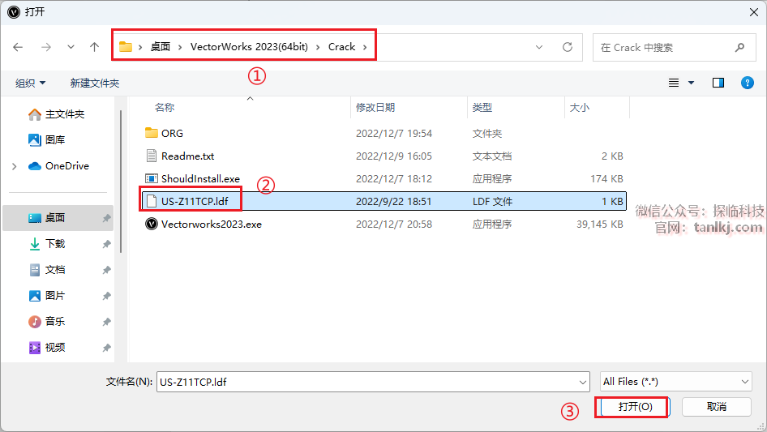Click the folder icon in address bar
The width and height of the screenshot is (767, 432).
point(126,47)
